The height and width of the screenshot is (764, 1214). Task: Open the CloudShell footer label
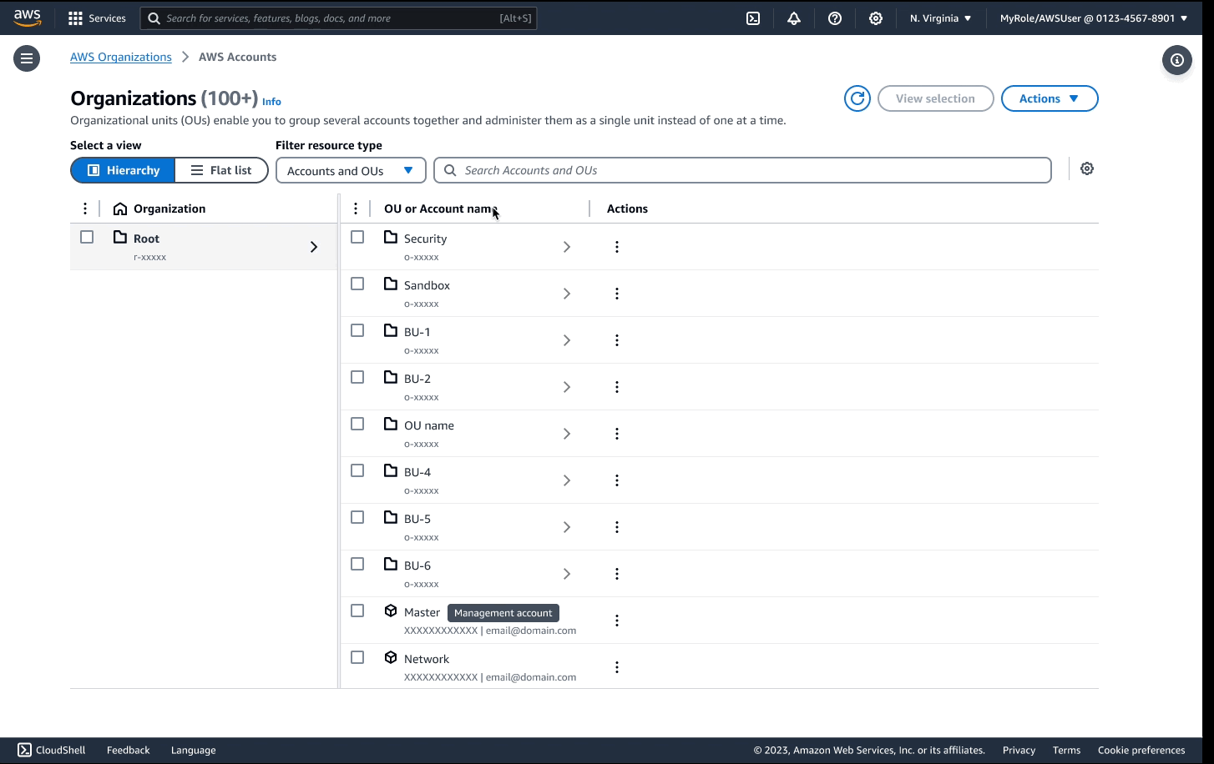[x=61, y=750]
